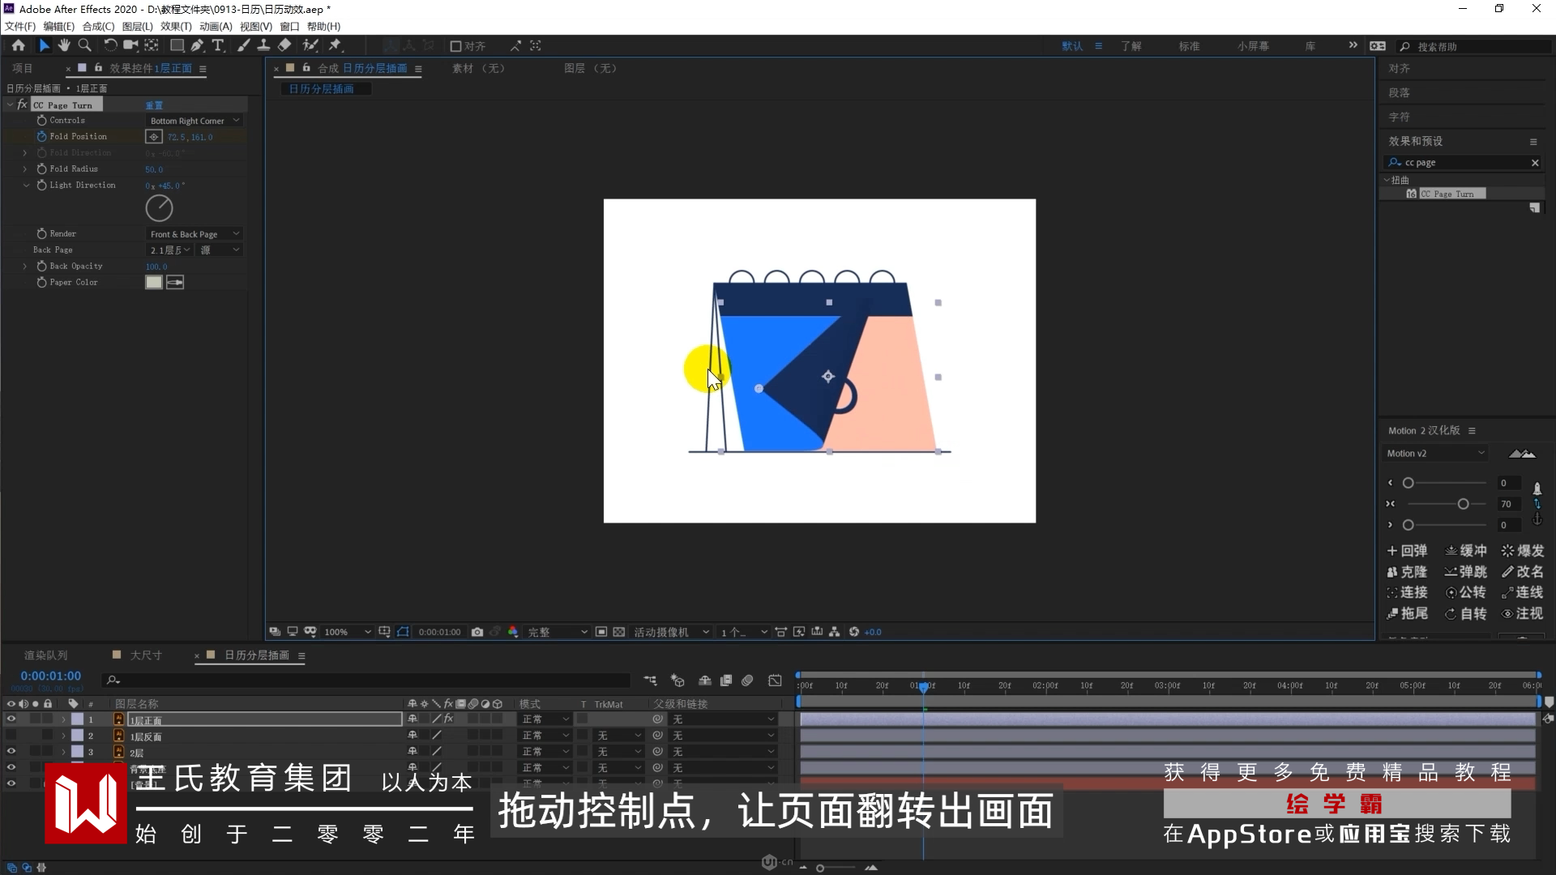Select the Clone Stamp tool

click(263, 45)
